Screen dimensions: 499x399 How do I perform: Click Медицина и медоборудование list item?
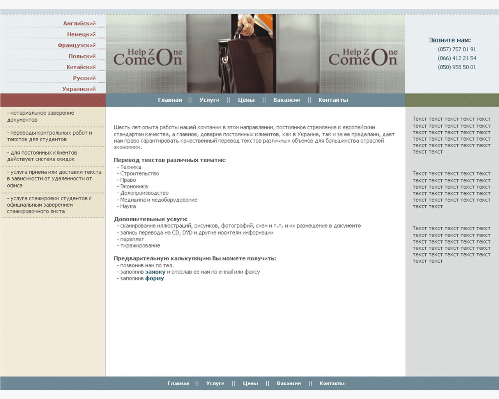(157, 200)
